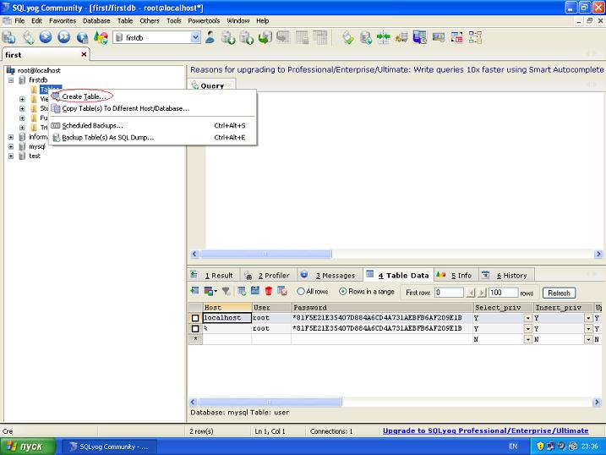Switch to the 3 Messages tab

tap(330, 275)
